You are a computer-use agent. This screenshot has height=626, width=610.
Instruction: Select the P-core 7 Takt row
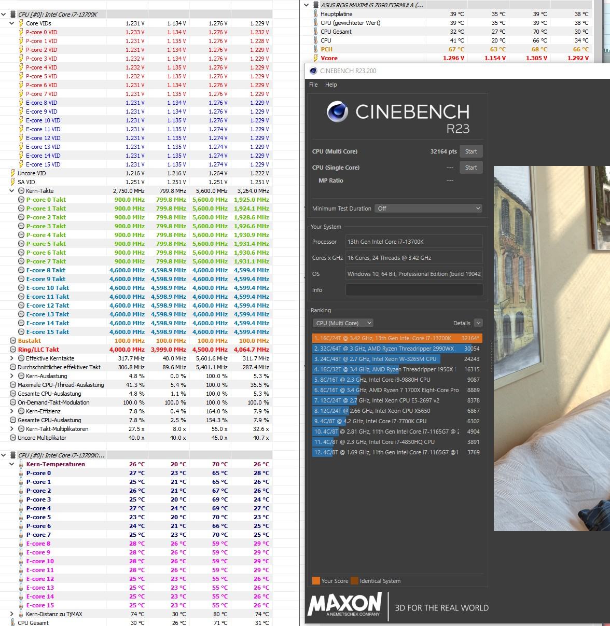(x=136, y=261)
